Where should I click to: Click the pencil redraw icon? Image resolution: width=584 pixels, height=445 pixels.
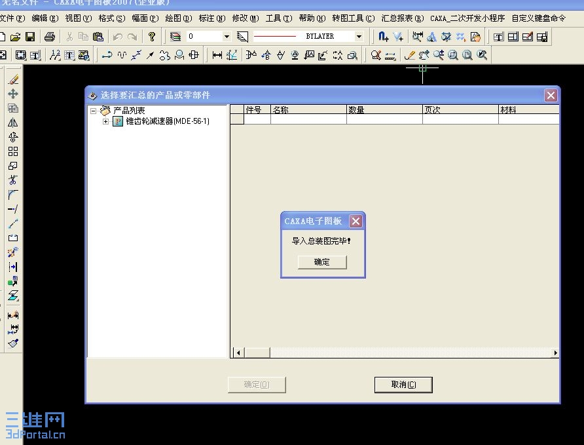click(x=410, y=56)
